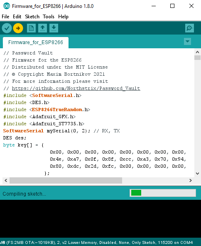Click the horizontal scrollbar thumb
This screenshot has width=201, height=246.
click(66, 180)
